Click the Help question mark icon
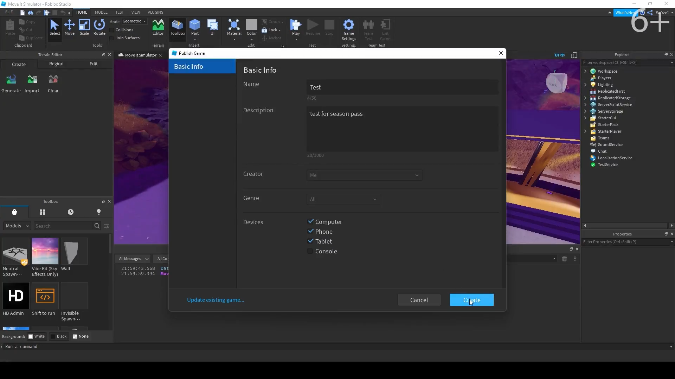Image resolution: width=675 pixels, height=379 pixels. click(x=642, y=13)
